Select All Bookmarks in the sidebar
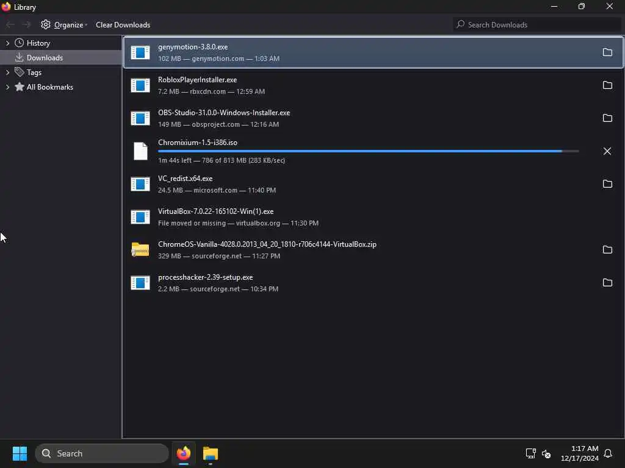Screen dimensions: 625x468 (x=61, y=87)
